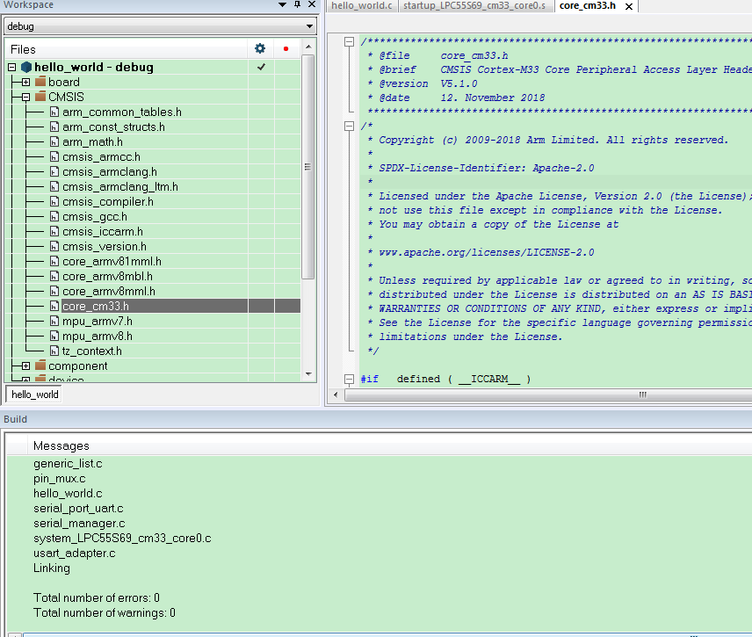Click the Messages column header in Build

pyautogui.click(x=61, y=446)
